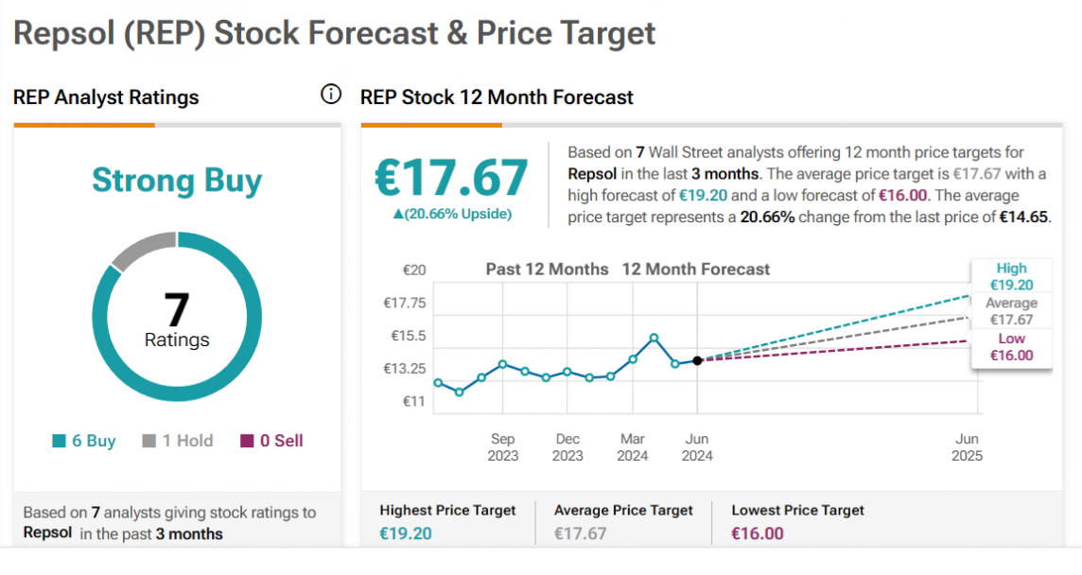This screenshot has height=575, width=1082.
Task: Click the 7 Ratings donut center
Action: pos(177,317)
